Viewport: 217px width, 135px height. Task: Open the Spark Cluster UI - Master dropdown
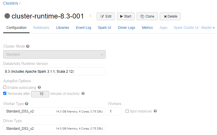[x=194, y=28]
